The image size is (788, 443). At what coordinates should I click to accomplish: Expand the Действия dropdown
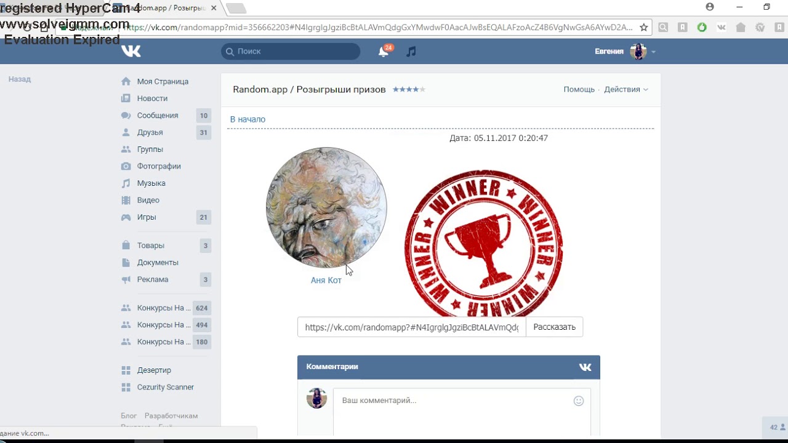(x=626, y=89)
